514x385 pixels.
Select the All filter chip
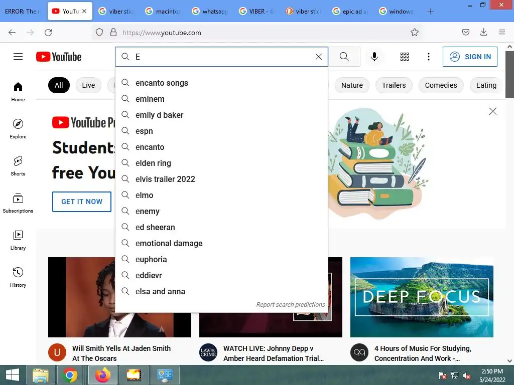[x=59, y=85]
